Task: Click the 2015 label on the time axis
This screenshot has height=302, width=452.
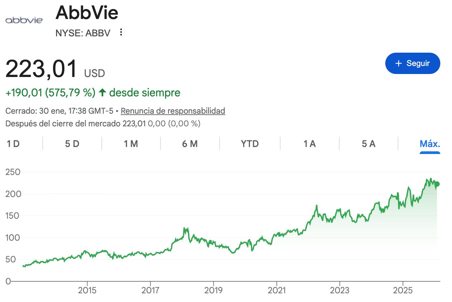Action: (x=87, y=290)
